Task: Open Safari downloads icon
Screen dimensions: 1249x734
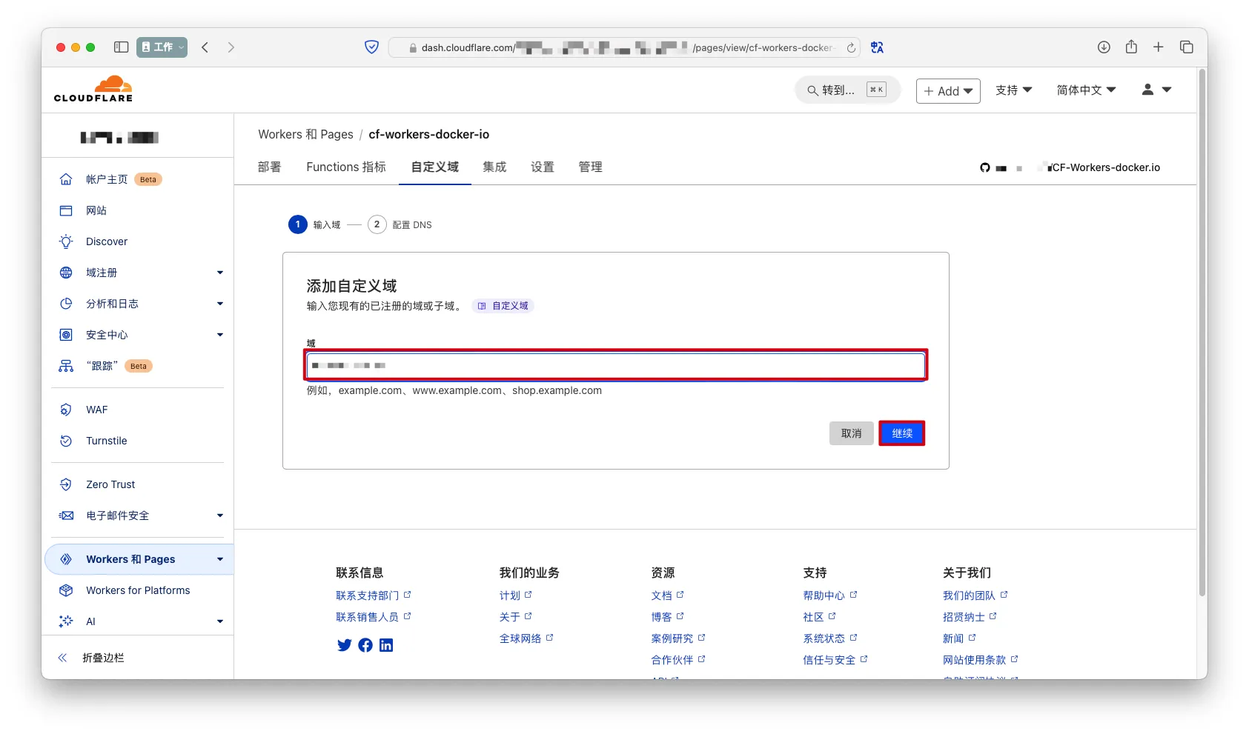Action: tap(1104, 47)
